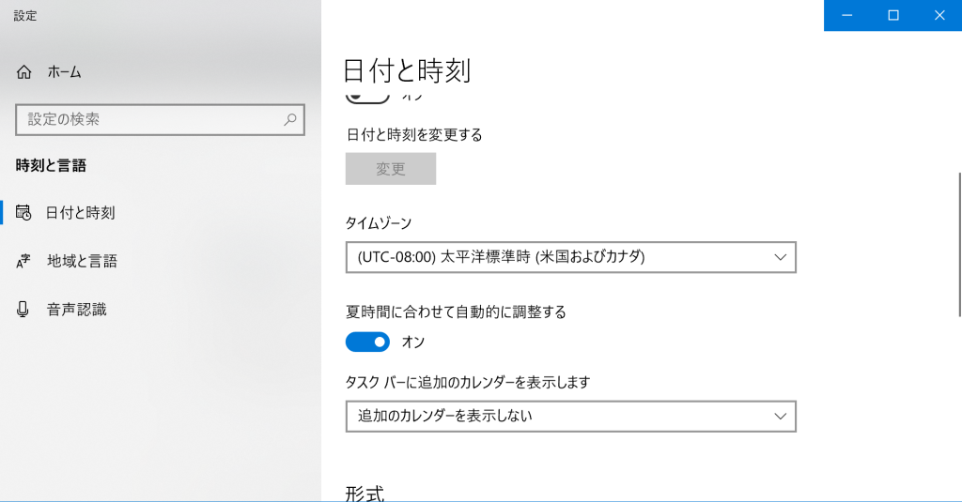The height and width of the screenshot is (502, 962).
Task: Click the Home house icon
Action: pos(23,72)
